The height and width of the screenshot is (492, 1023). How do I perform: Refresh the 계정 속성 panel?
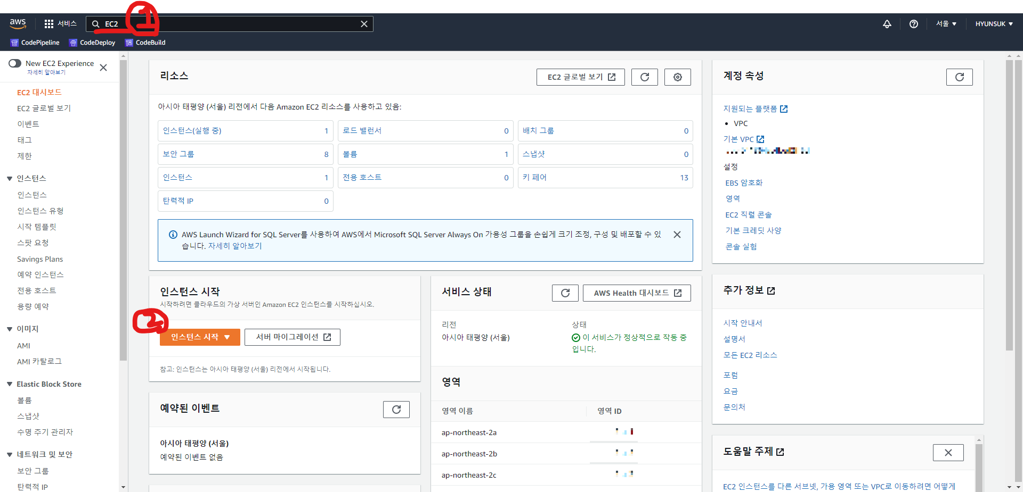coord(960,77)
